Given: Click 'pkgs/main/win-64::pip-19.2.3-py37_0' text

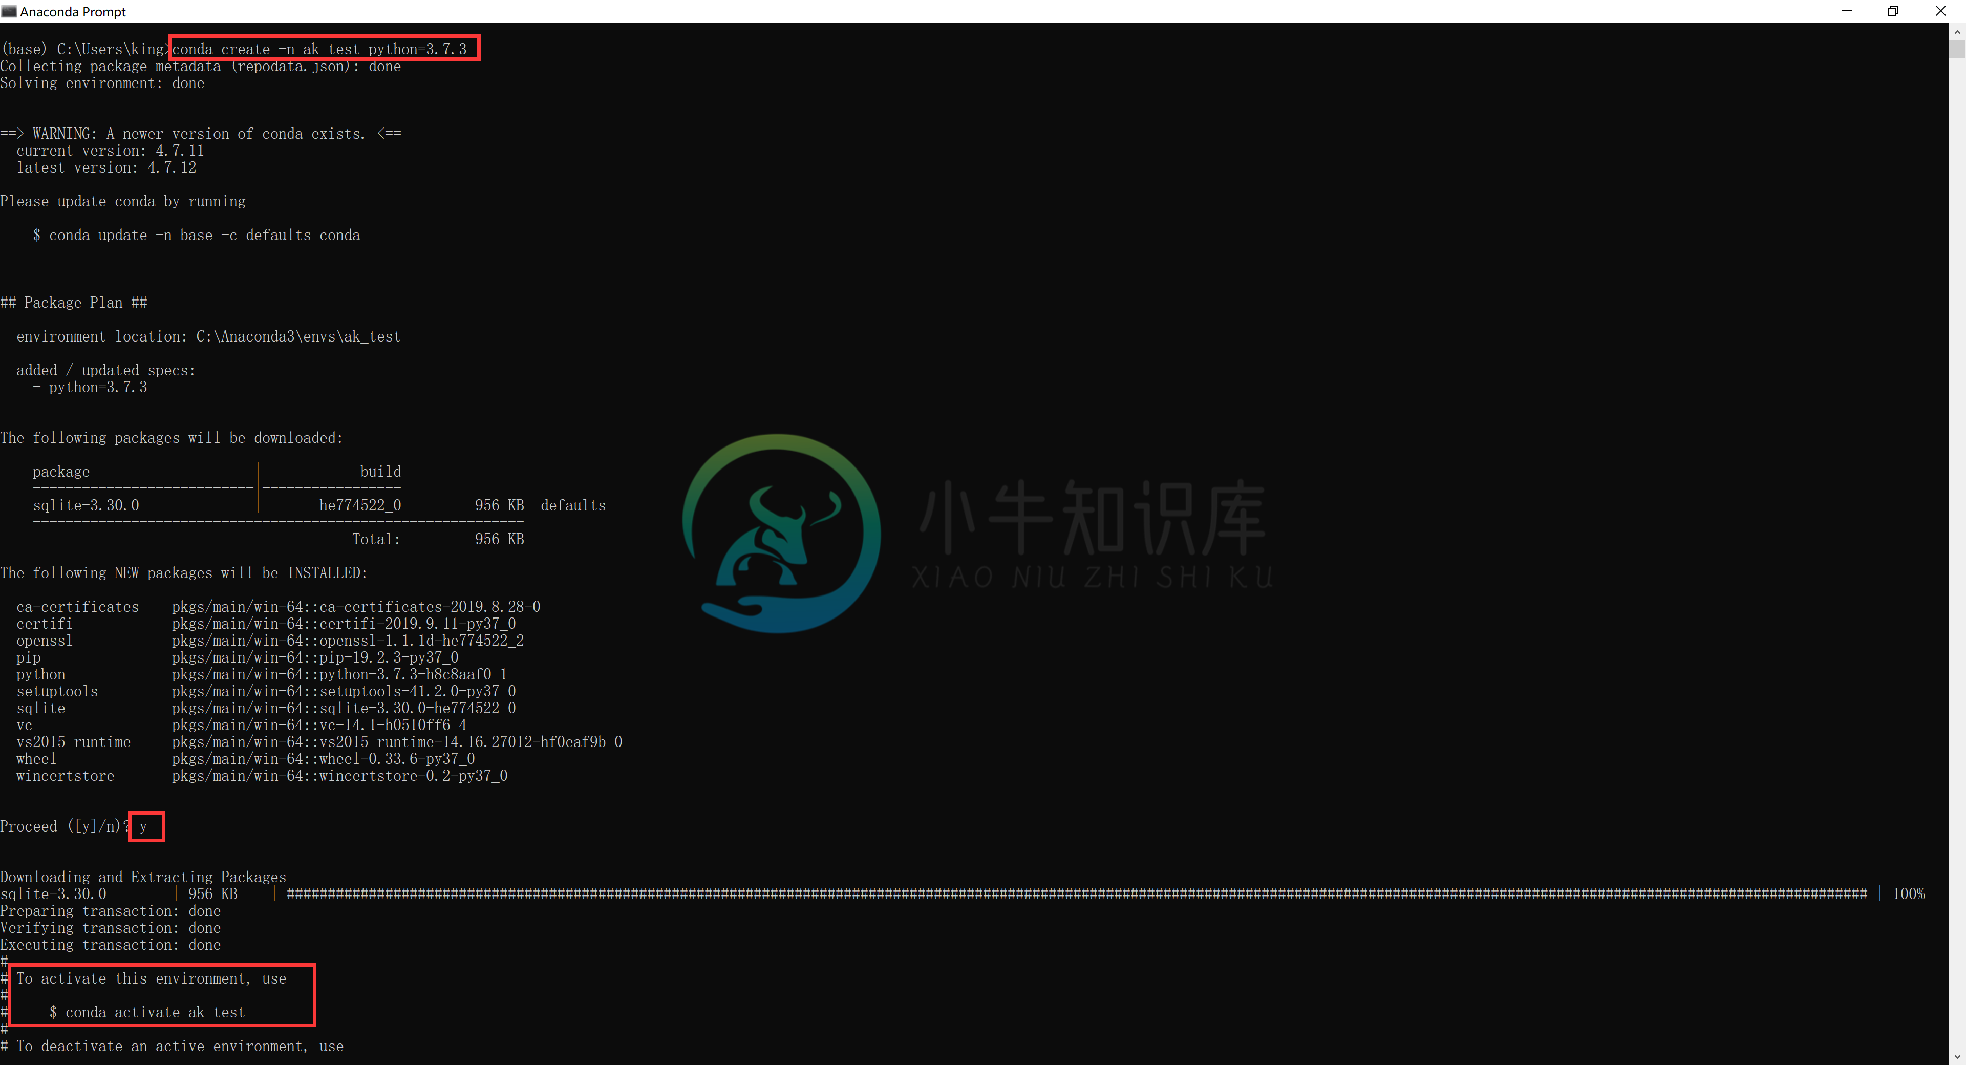Looking at the screenshot, I should 315,657.
